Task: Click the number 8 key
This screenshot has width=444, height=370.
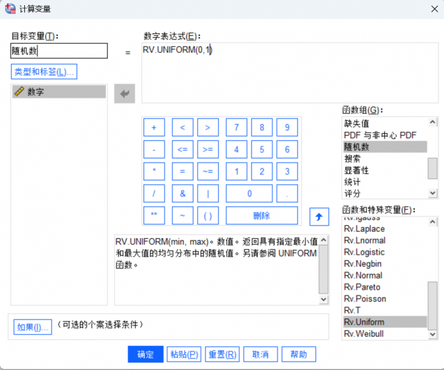Action: [x=262, y=127]
